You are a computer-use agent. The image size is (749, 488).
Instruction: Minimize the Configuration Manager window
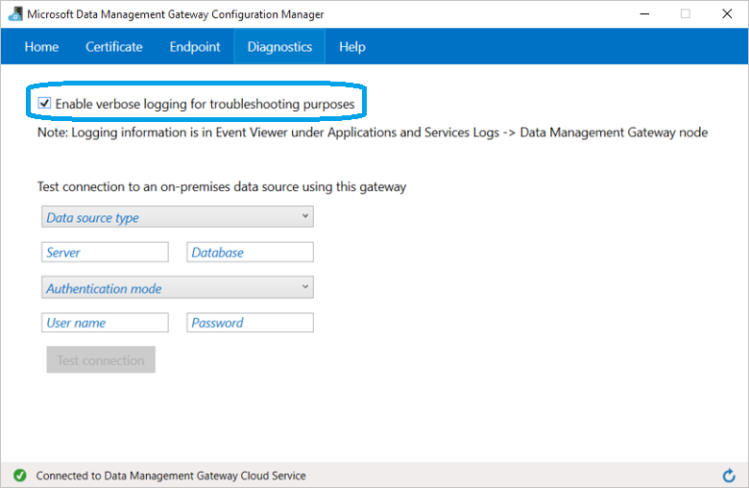[639, 14]
